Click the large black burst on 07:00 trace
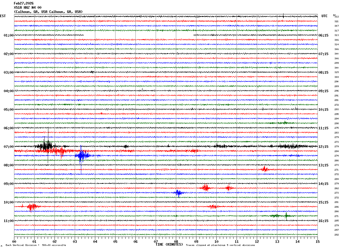The height and width of the screenshot is (249, 340). click(46, 146)
